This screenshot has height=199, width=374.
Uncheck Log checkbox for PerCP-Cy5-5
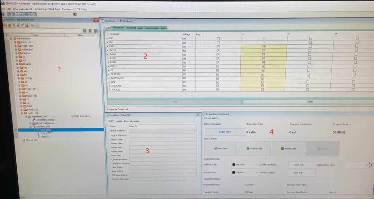217,78
